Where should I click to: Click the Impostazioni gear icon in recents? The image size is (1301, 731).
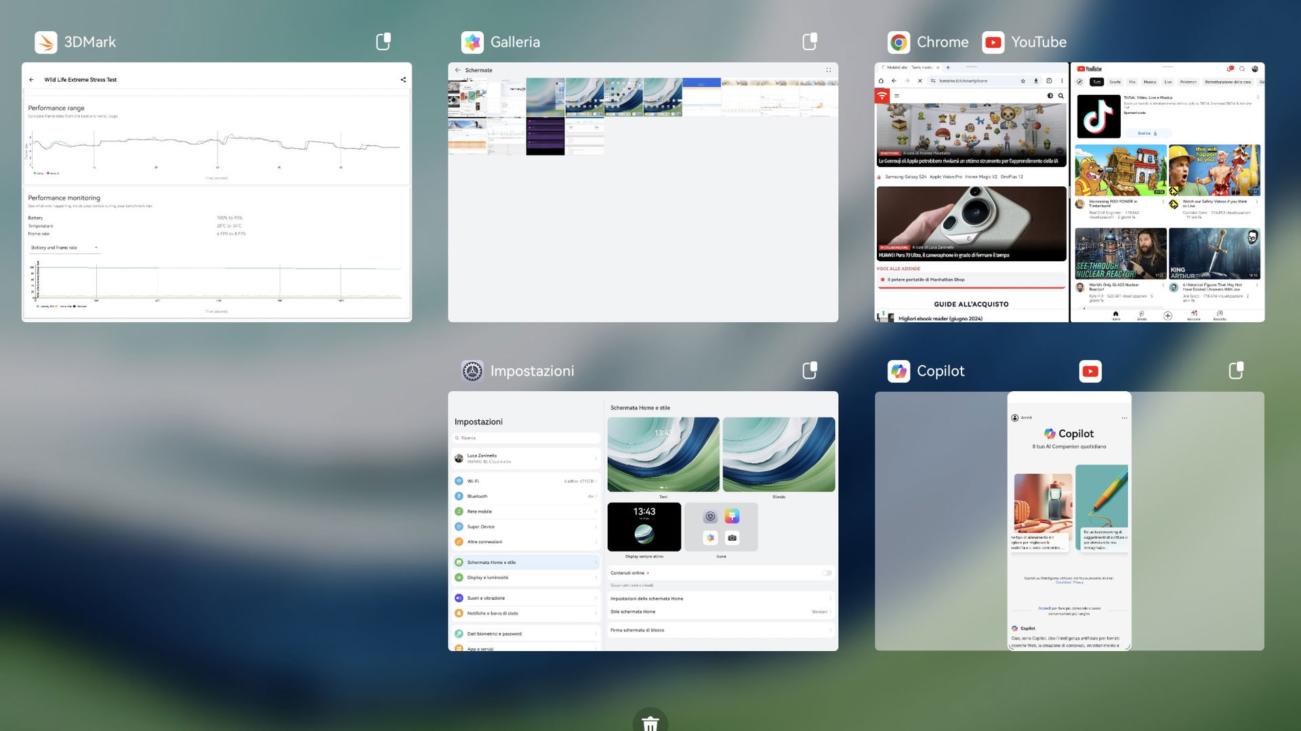(x=472, y=371)
